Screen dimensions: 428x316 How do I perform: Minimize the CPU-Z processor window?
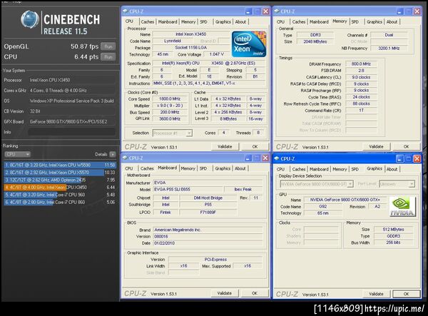pyautogui.click(x=248, y=11)
